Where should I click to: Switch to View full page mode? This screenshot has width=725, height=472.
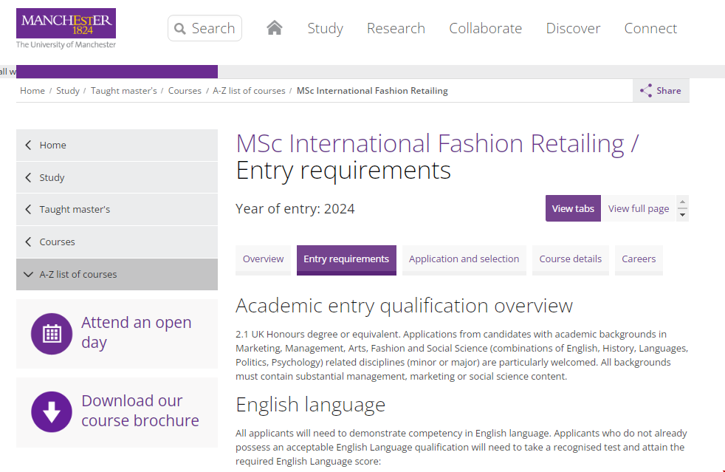tap(638, 208)
